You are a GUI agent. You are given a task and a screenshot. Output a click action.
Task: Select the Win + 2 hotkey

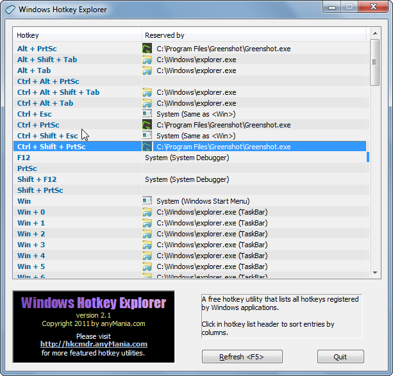[x=31, y=234]
